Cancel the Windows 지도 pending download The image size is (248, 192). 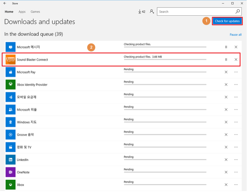[226, 122]
